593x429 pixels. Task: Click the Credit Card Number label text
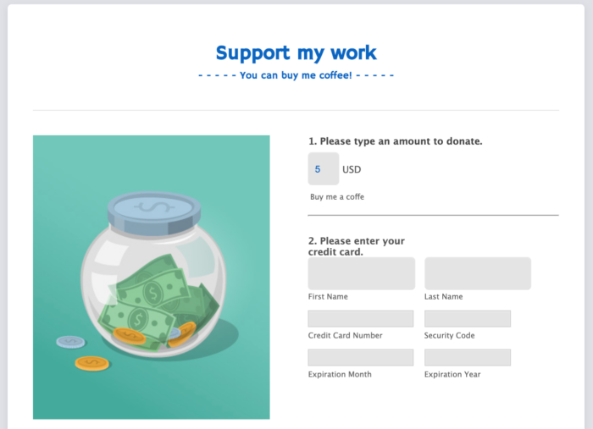pyautogui.click(x=345, y=336)
